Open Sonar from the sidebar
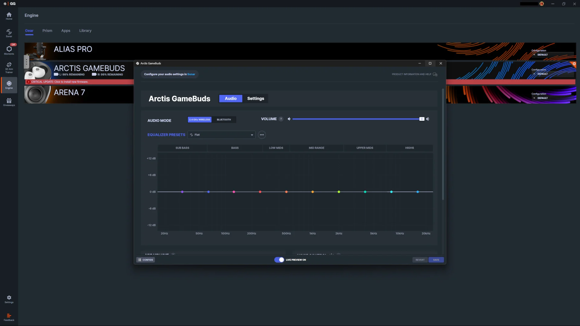580x326 pixels. click(9, 33)
